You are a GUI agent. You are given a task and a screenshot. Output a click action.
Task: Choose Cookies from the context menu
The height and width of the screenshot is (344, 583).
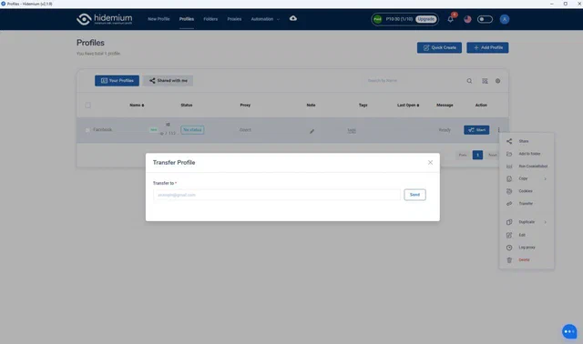tap(527, 191)
